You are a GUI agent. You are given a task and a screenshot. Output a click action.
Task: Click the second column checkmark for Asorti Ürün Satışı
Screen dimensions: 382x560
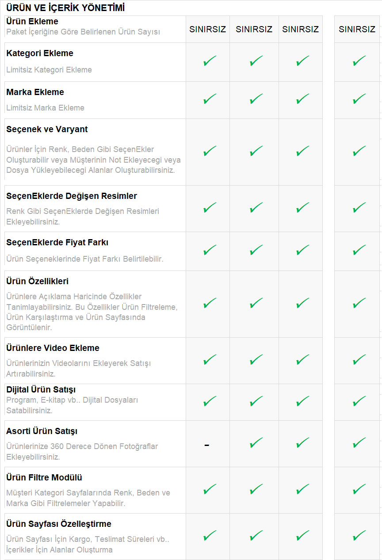click(x=256, y=443)
